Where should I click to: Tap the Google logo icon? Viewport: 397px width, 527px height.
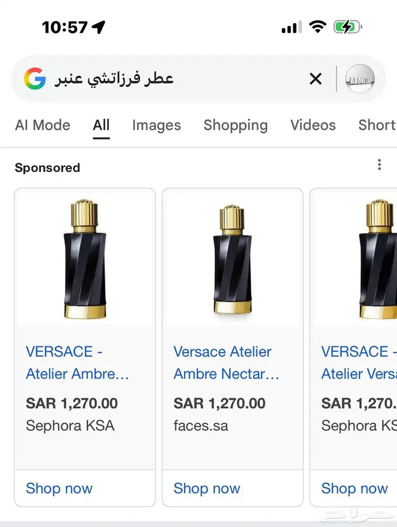[x=34, y=78]
